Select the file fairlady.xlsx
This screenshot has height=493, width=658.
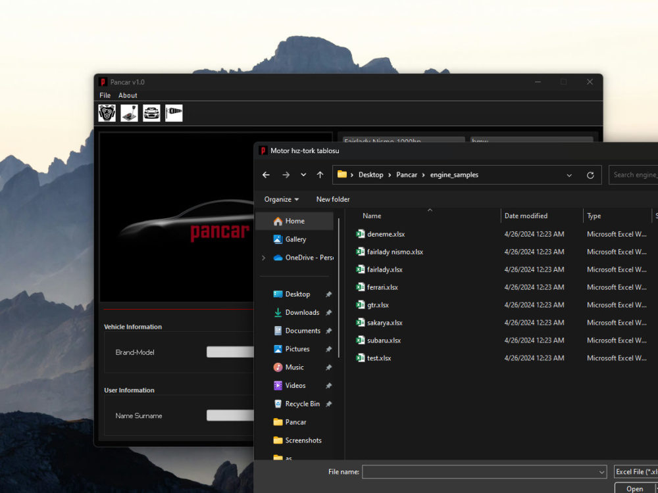(384, 270)
